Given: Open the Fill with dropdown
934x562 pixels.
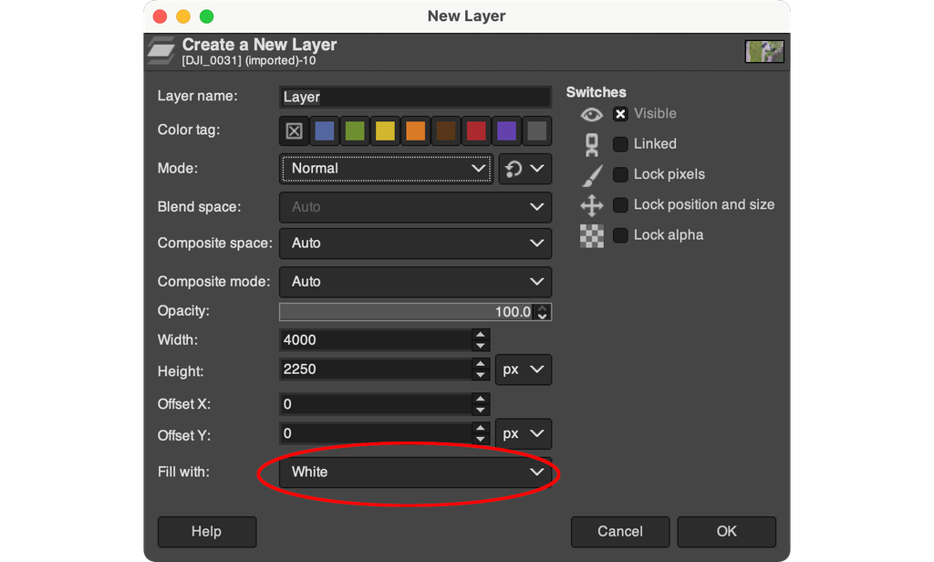Looking at the screenshot, I should point(415,472).
